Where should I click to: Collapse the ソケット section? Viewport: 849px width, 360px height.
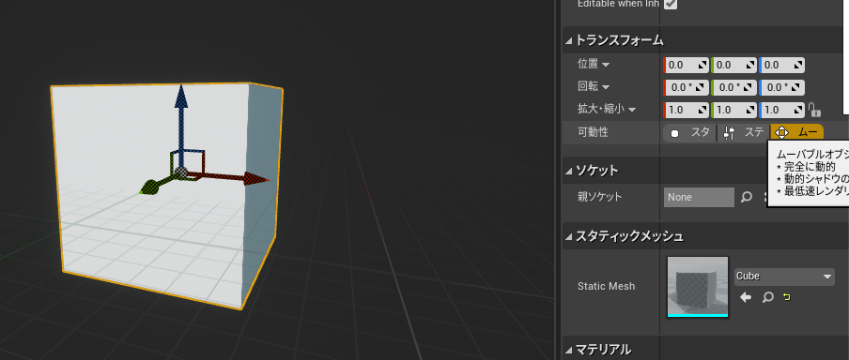[568, 172]
